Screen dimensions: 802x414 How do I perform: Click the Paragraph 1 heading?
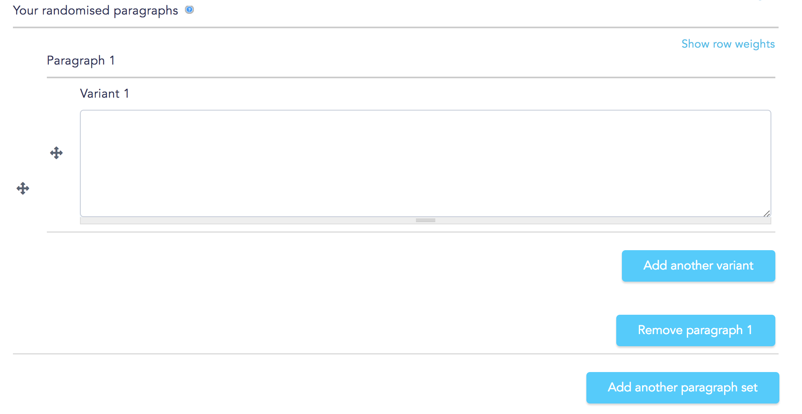(81, 61)
